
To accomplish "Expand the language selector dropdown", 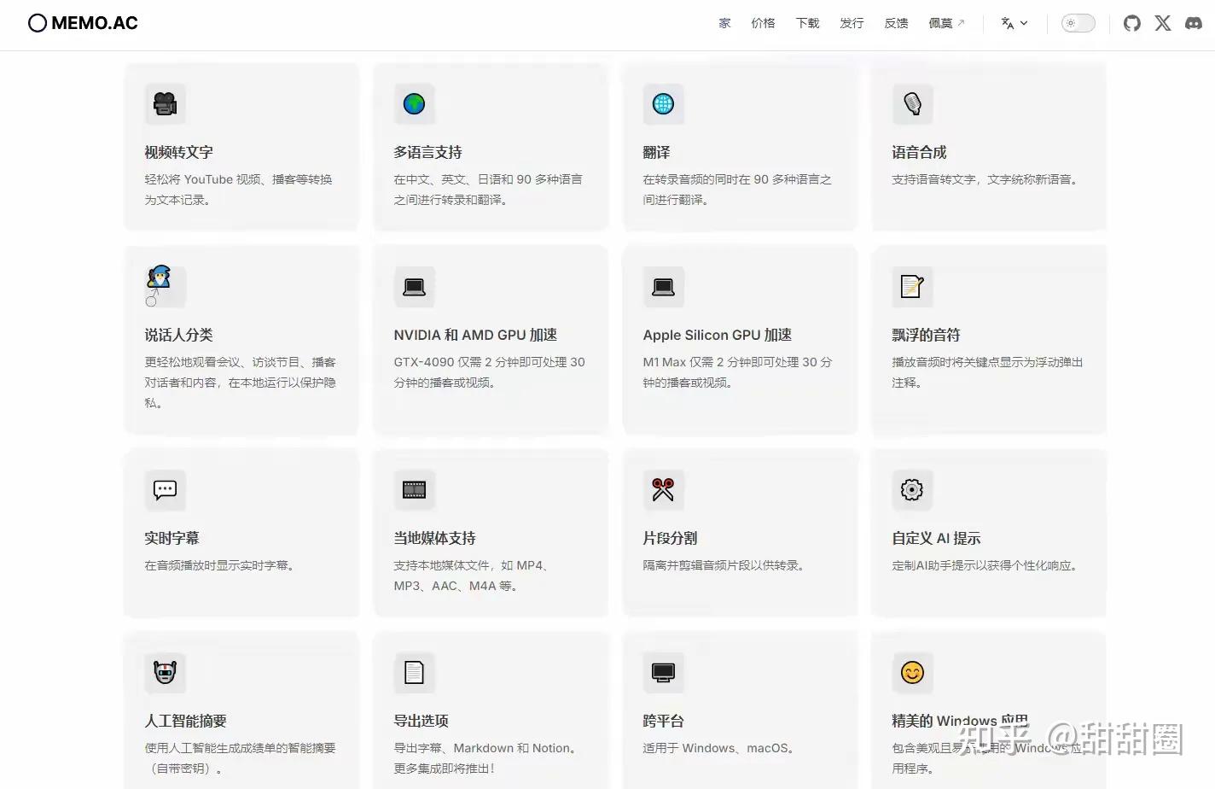I will click(x=1014, y=23).
